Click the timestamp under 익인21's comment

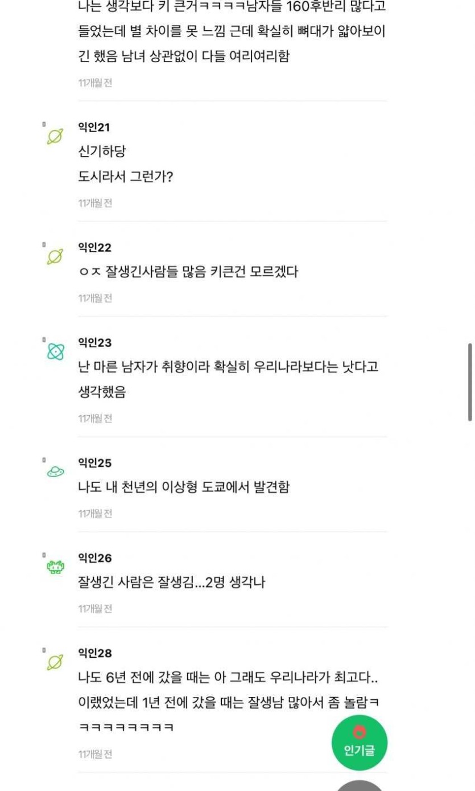click(95, 203)
